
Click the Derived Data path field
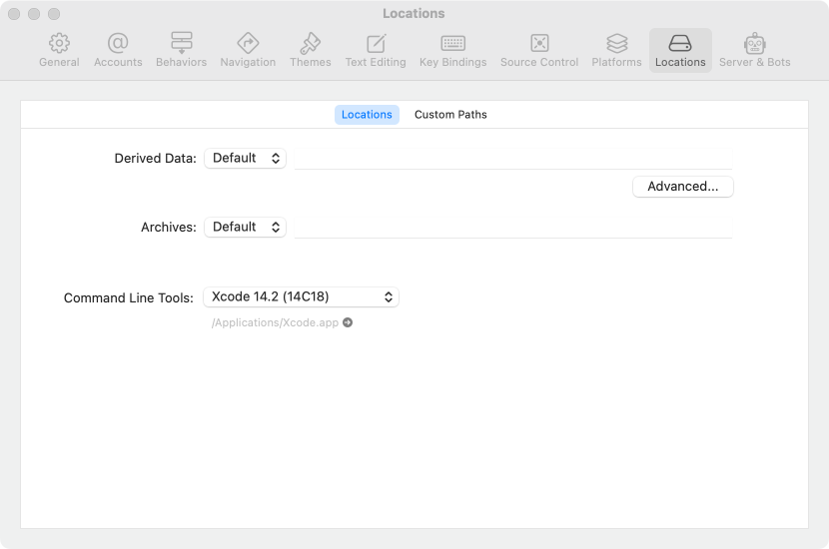512,159
